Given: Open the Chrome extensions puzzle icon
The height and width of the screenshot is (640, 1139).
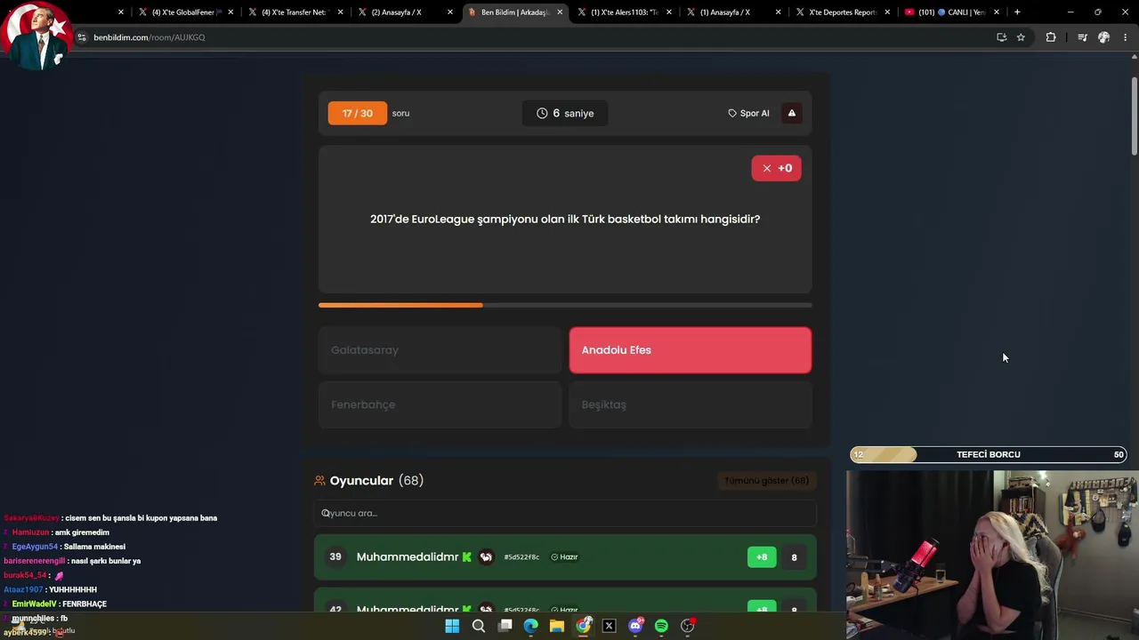Looking at the screenshot, I should pyautogui.click(x=1051, y=37).
